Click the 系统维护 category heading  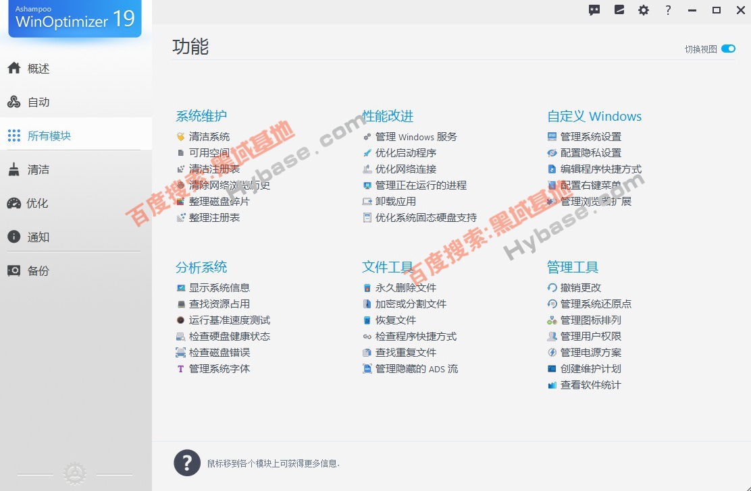coord(201,116)
